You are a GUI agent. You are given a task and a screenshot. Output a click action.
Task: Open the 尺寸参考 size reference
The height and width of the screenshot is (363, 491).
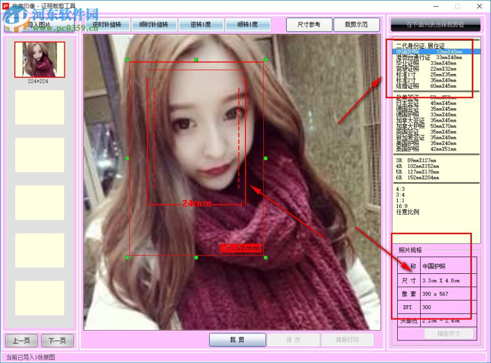(x=309, y=24)
